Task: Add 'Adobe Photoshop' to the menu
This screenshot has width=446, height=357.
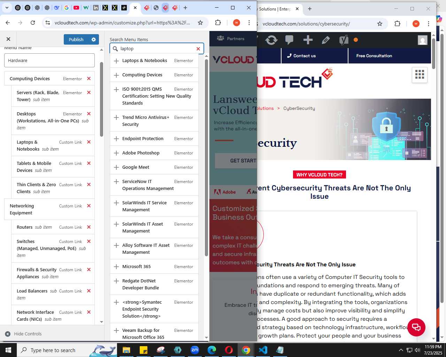Action: (116, 153)
